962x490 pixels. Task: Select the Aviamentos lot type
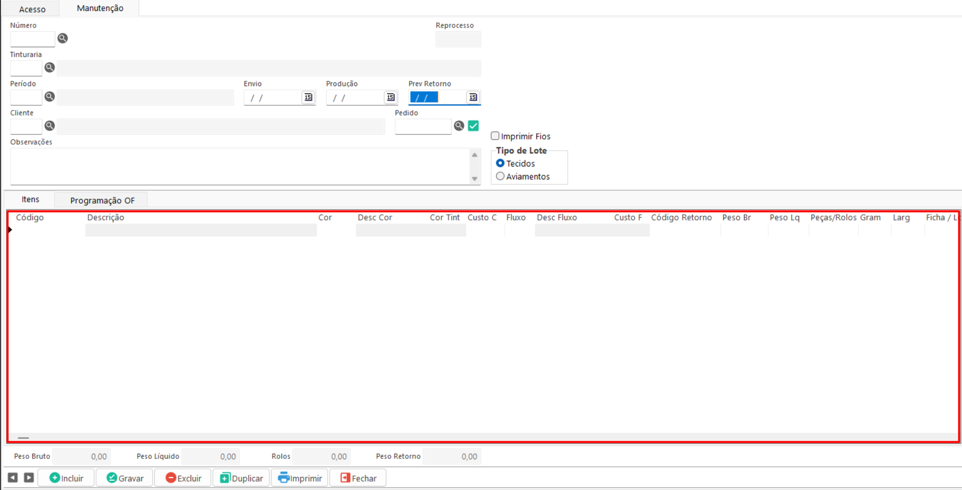coord(500,176)
